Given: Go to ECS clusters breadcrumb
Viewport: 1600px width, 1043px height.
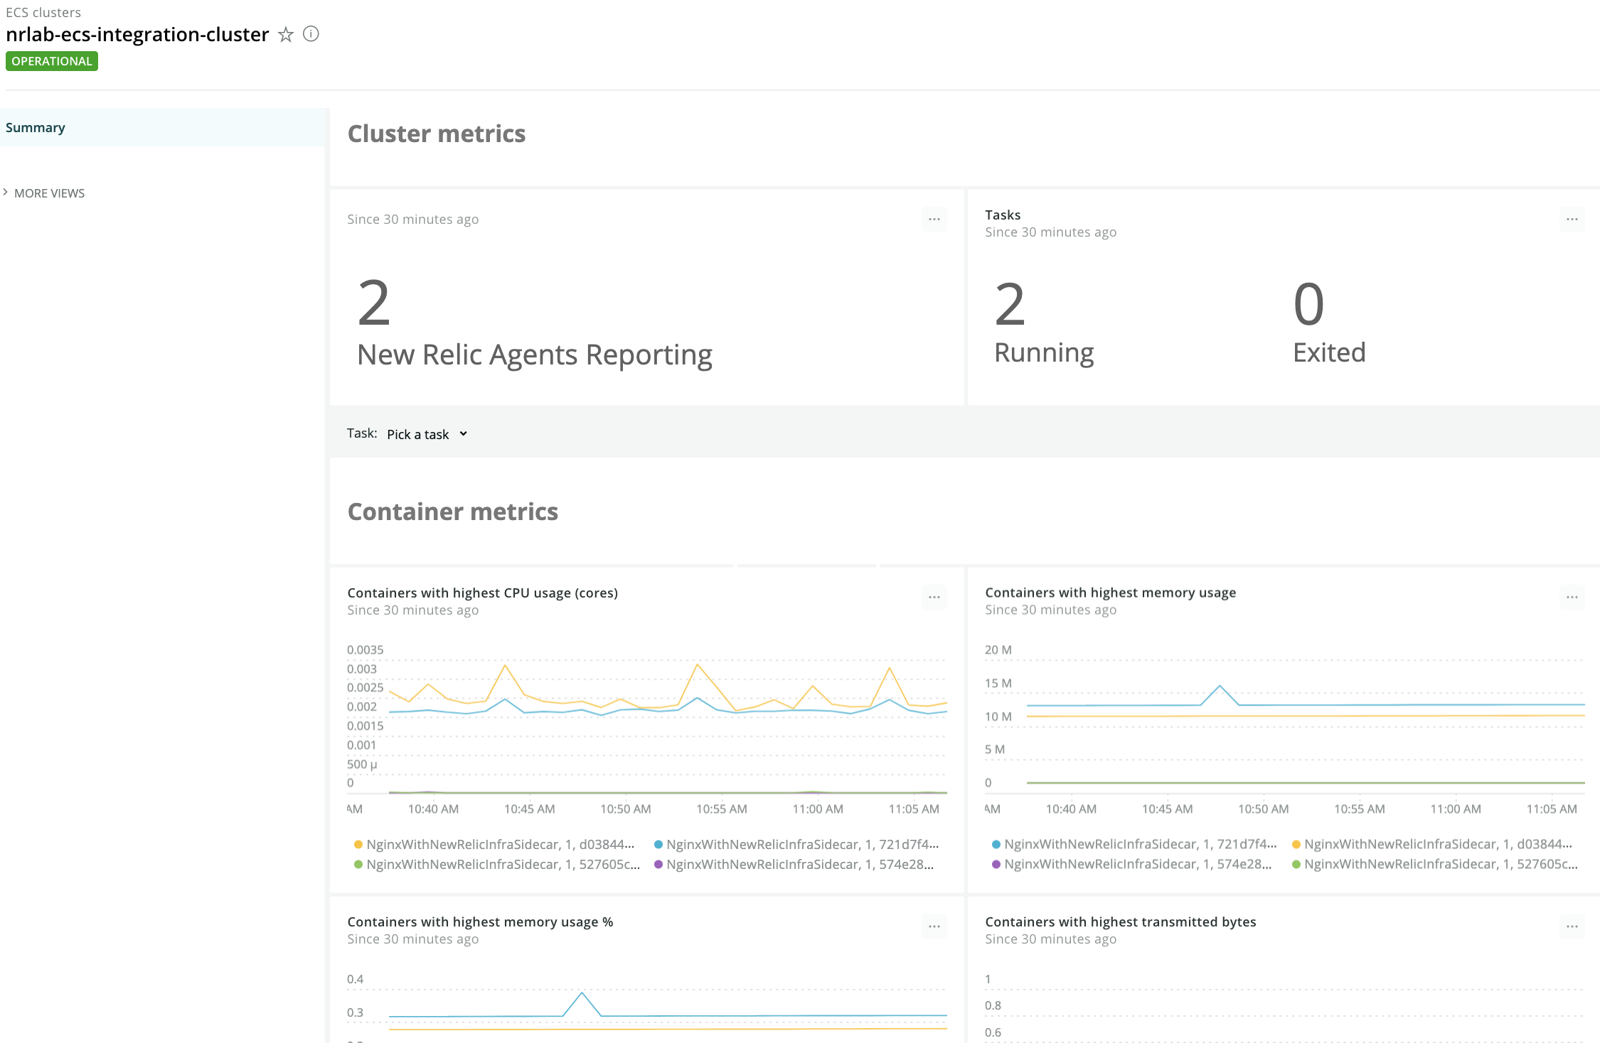Looking at the screenshot, I should (43, 12).
